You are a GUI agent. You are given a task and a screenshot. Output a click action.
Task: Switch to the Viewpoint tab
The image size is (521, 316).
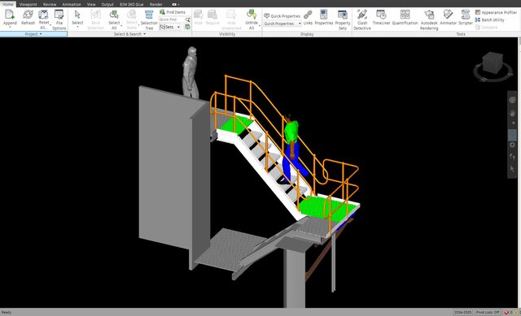click(28, 4)
